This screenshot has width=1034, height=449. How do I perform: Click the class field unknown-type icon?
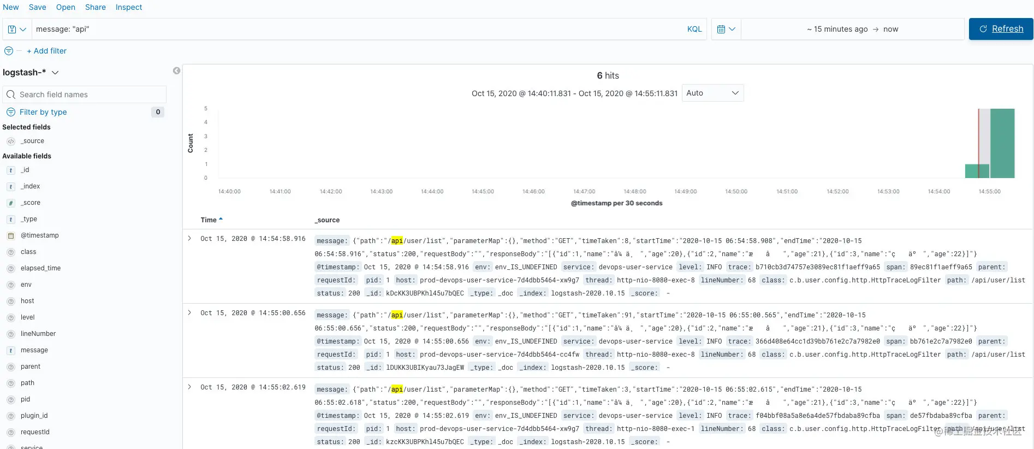[11, 252]
